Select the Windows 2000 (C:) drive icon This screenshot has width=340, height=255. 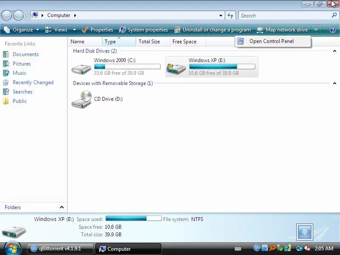pyautogui.click(x=81, y=69)
